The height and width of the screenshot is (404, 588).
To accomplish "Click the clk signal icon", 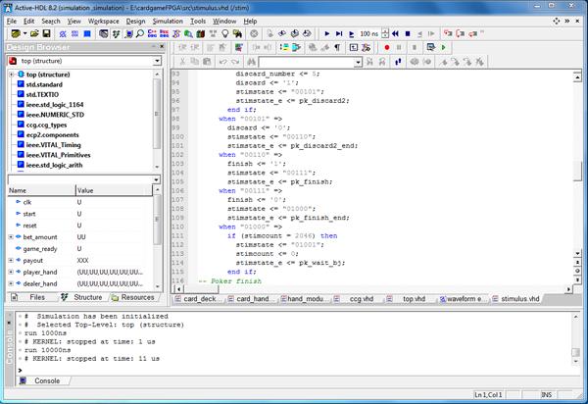I will pos(17,202).
